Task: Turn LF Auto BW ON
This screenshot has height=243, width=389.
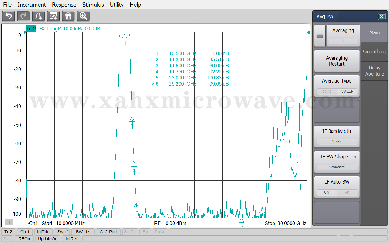Action: 327,192
